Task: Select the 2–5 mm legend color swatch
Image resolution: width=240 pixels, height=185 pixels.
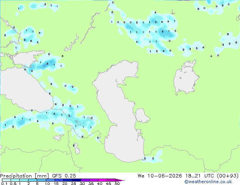Action: pos(33,180)
